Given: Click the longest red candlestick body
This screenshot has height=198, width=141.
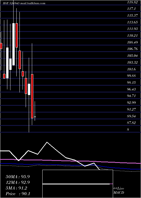Looking at the screenshot, I should click(32, 96).
